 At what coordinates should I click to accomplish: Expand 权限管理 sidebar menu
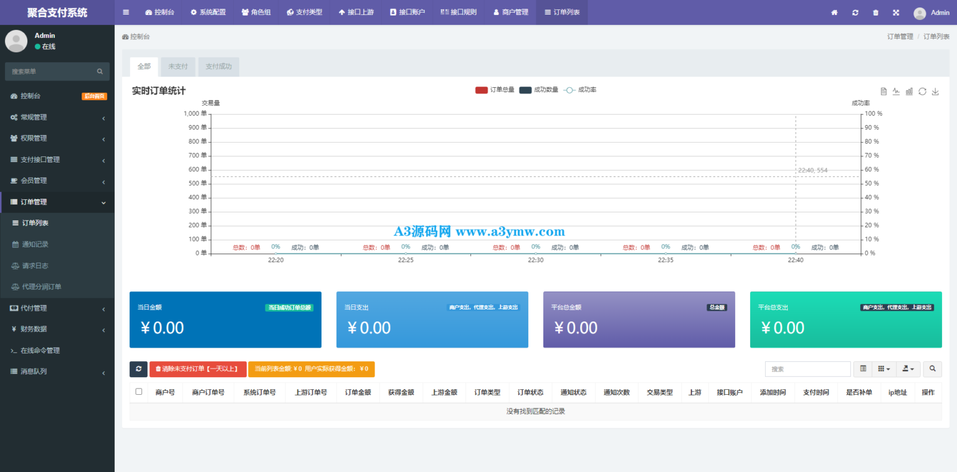[x=57, y=138]
